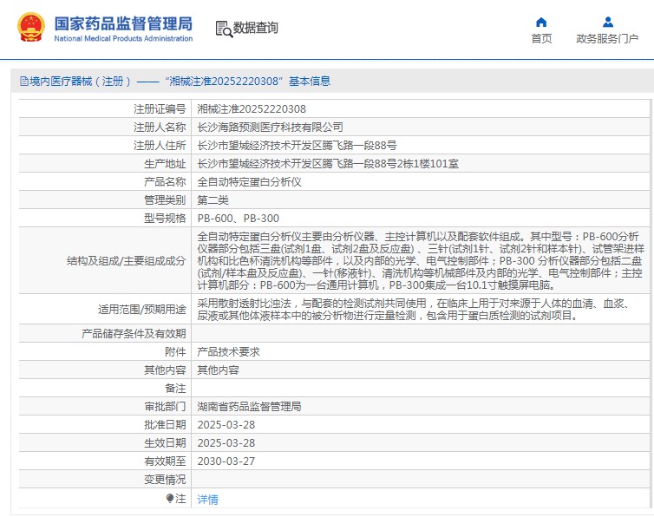The width and height of the screenshot is (654, 517).
Task: Click the 政务服务门户 user icon
Action: click(608, 22)
